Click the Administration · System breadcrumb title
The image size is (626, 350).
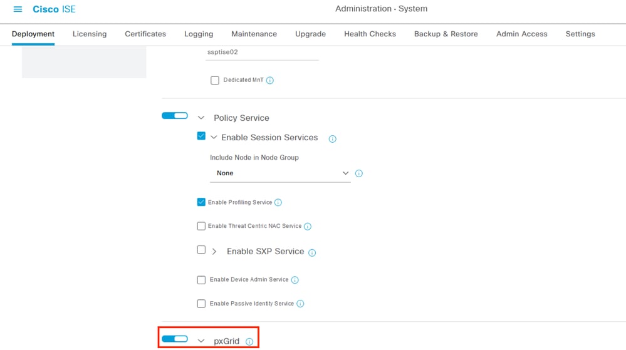[x=381, y=9]
